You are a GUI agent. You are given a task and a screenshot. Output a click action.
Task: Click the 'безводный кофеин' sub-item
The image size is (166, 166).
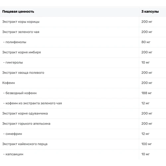click(x=21, y=93)
